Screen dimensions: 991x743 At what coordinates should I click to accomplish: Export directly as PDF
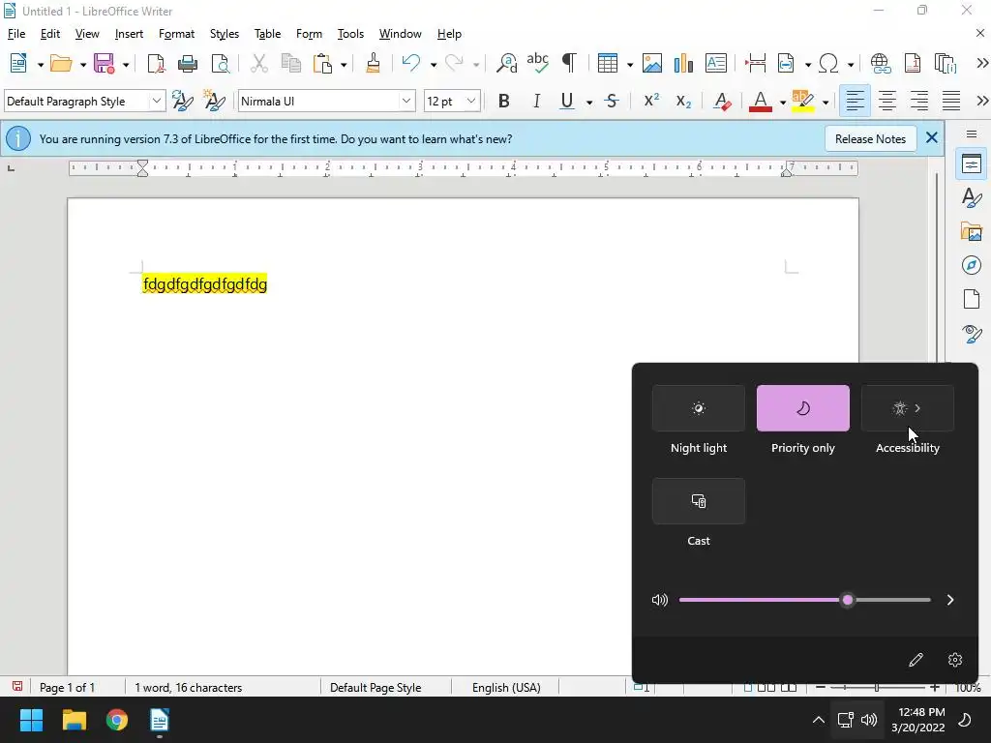[x=156, y=63]
